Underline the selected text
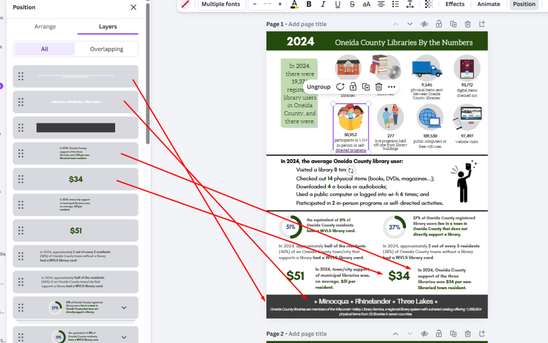Image resolution: width=548 pixels, height=343 pixels. coord(337,4)
